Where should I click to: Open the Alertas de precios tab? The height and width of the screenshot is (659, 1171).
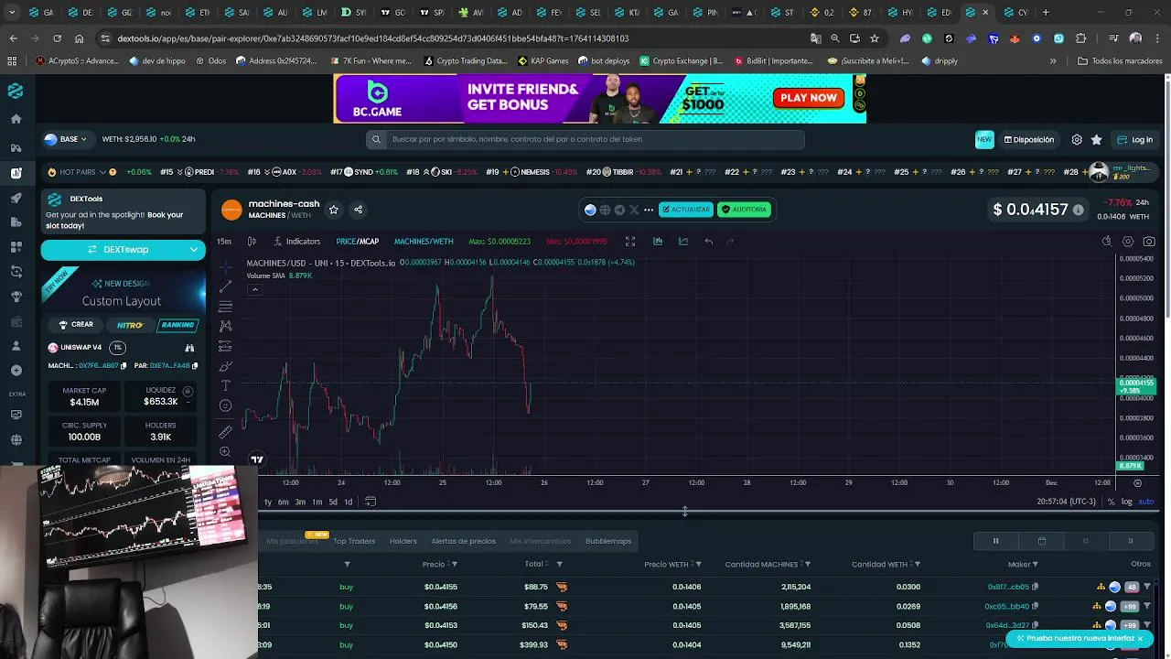464,541
